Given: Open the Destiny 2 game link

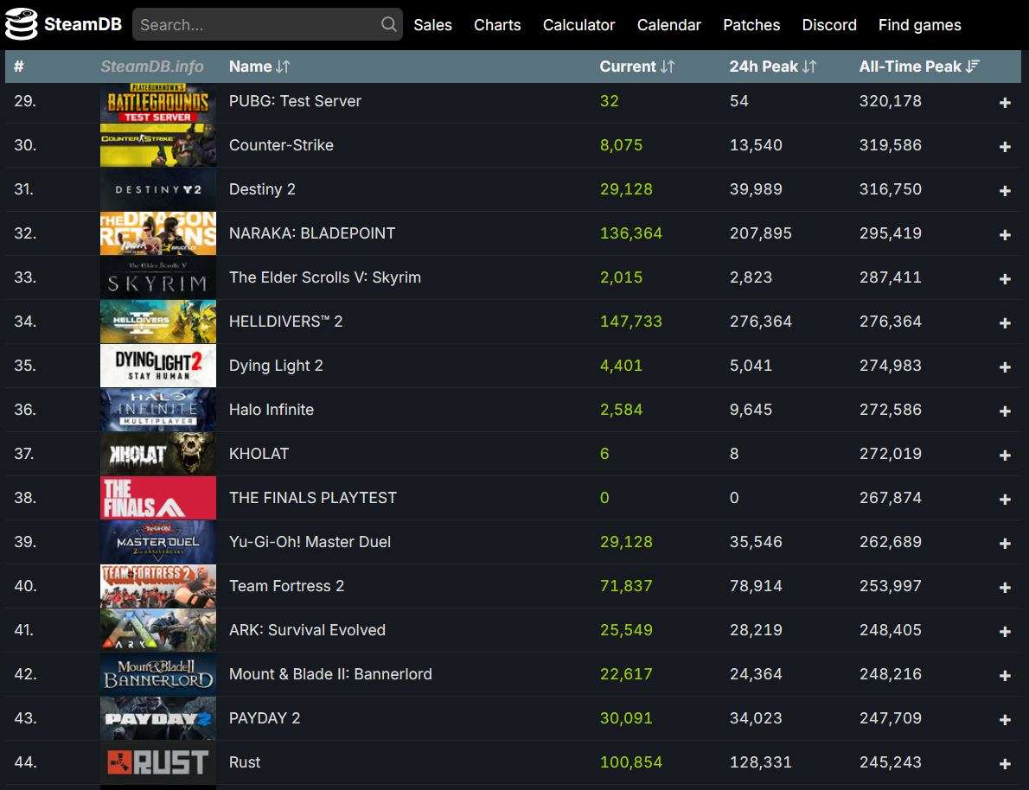Looking at the screenshot, I should click(x=262, y=189).
